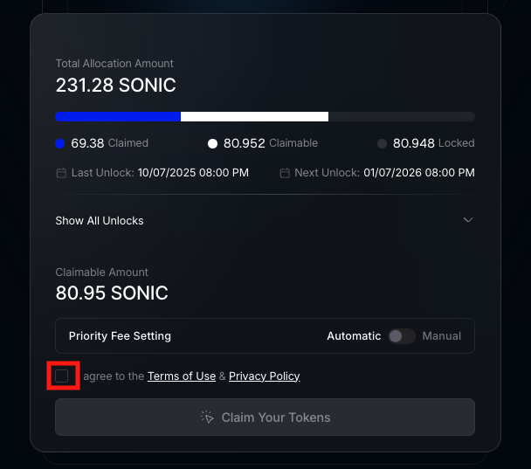
Task: Click the Last Unlock calendar icon
Action: point(61,173)
